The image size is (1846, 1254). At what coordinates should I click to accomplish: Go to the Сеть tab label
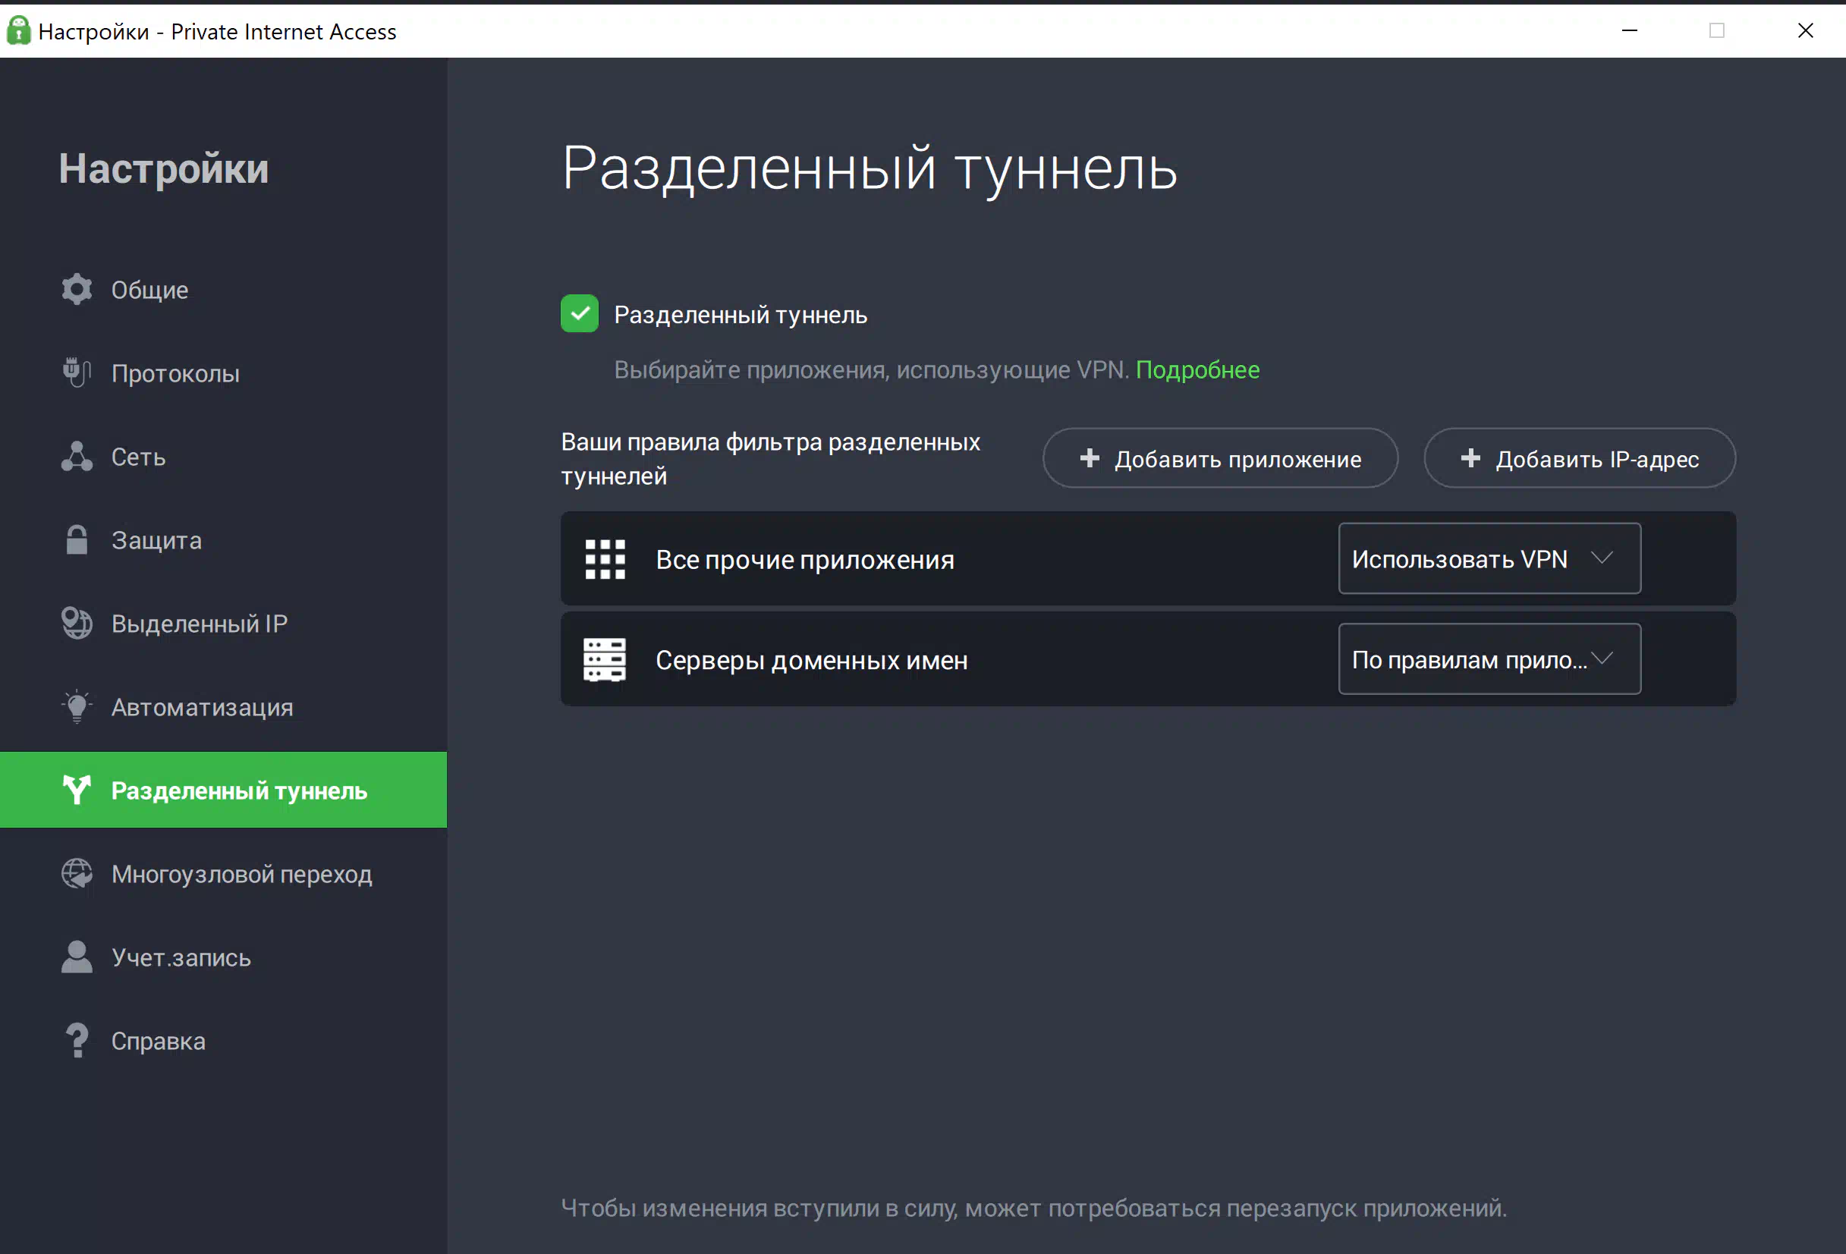(138, 457)
